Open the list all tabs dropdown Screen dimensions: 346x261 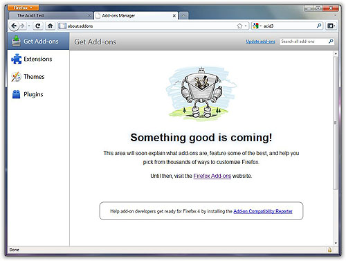pyautogui.click(x=335, y=15)
